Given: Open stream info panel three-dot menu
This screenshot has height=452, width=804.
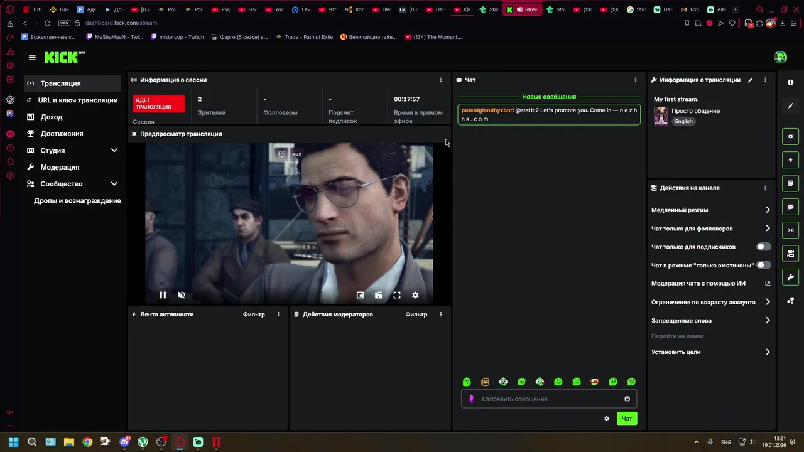Looking at the screenshot, I should coord(765,80).
